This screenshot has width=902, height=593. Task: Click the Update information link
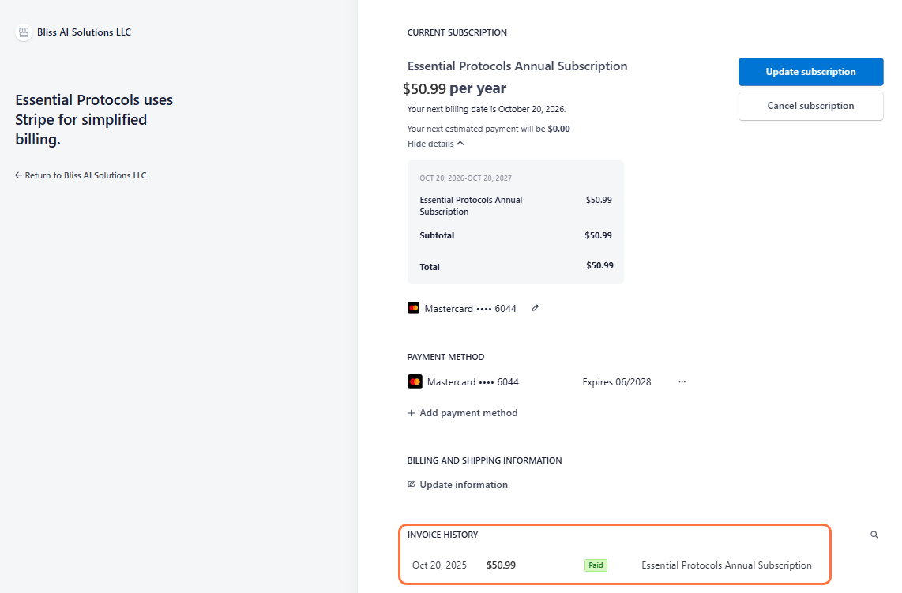464,485
